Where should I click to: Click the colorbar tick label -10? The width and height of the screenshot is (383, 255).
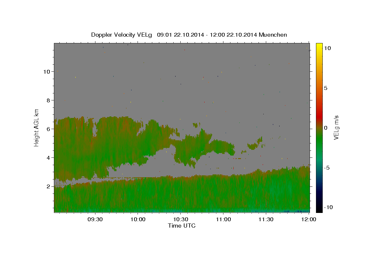pos(328,208)
